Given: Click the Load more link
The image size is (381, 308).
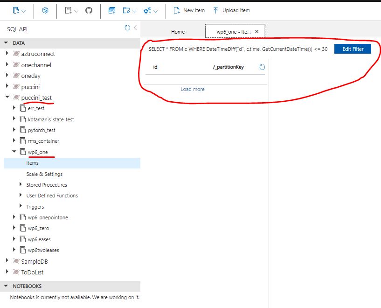Looking at the screenshot, I should point(193,89).
